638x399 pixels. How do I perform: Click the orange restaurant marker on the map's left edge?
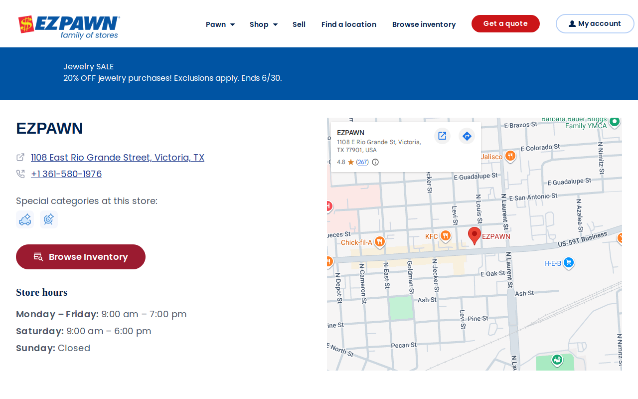pos(329,261)
